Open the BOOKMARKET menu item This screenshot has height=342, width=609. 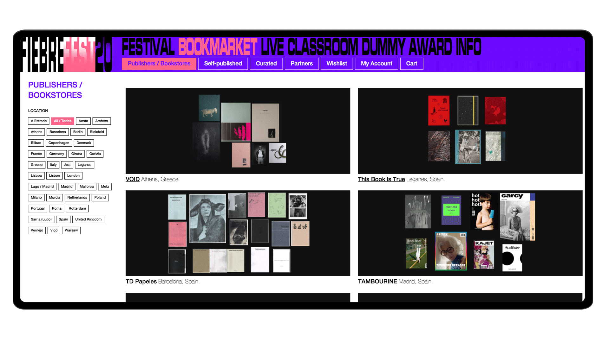click(x=218, y=47)
